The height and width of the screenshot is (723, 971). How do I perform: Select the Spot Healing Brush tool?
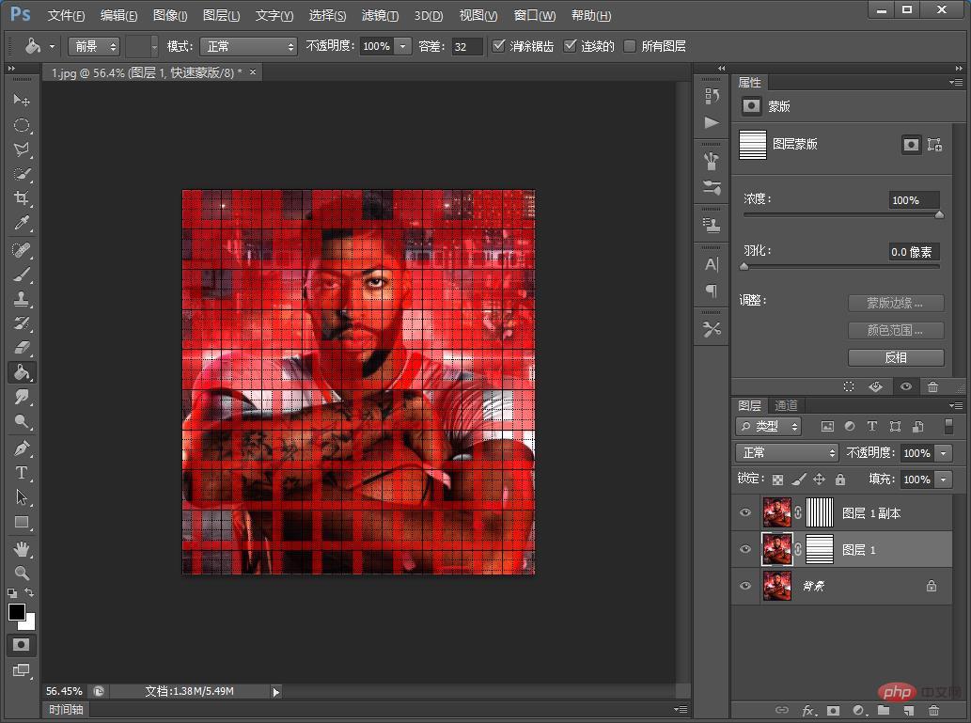pos(21,250)
